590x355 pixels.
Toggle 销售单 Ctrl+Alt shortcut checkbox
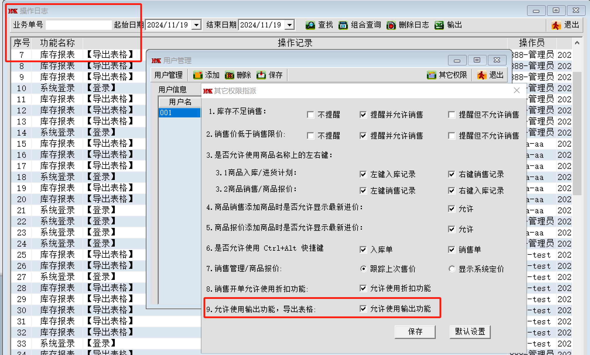(x=452, y=250)
